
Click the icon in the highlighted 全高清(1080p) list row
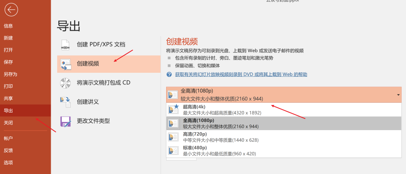tap(173, 123)
